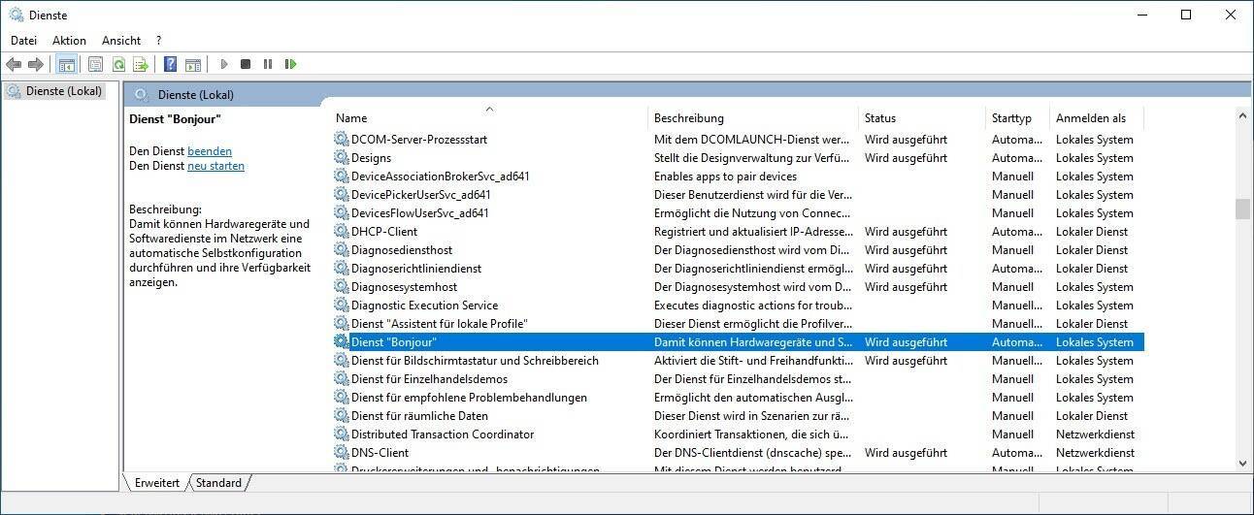Toggle the console tree pane button
Screen dimensions: 1254x515
point(66,64)
